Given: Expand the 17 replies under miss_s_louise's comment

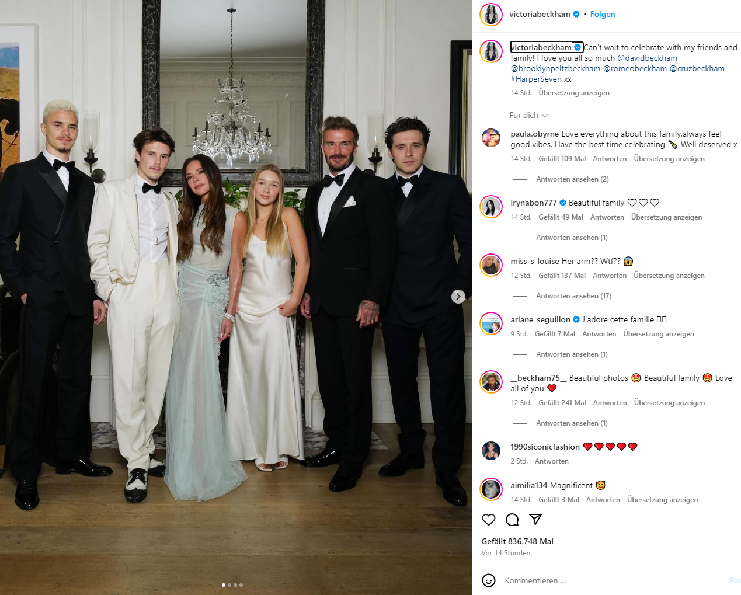Looking at the screenshot, I should (x=573, y=296).
